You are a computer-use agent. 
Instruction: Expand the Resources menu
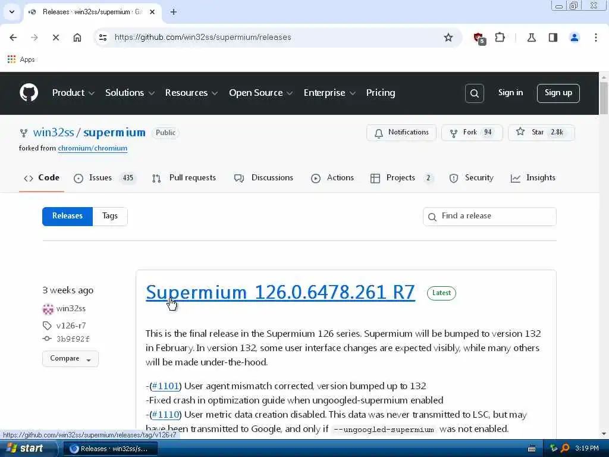pyautogui.click(x=191, y=93)
